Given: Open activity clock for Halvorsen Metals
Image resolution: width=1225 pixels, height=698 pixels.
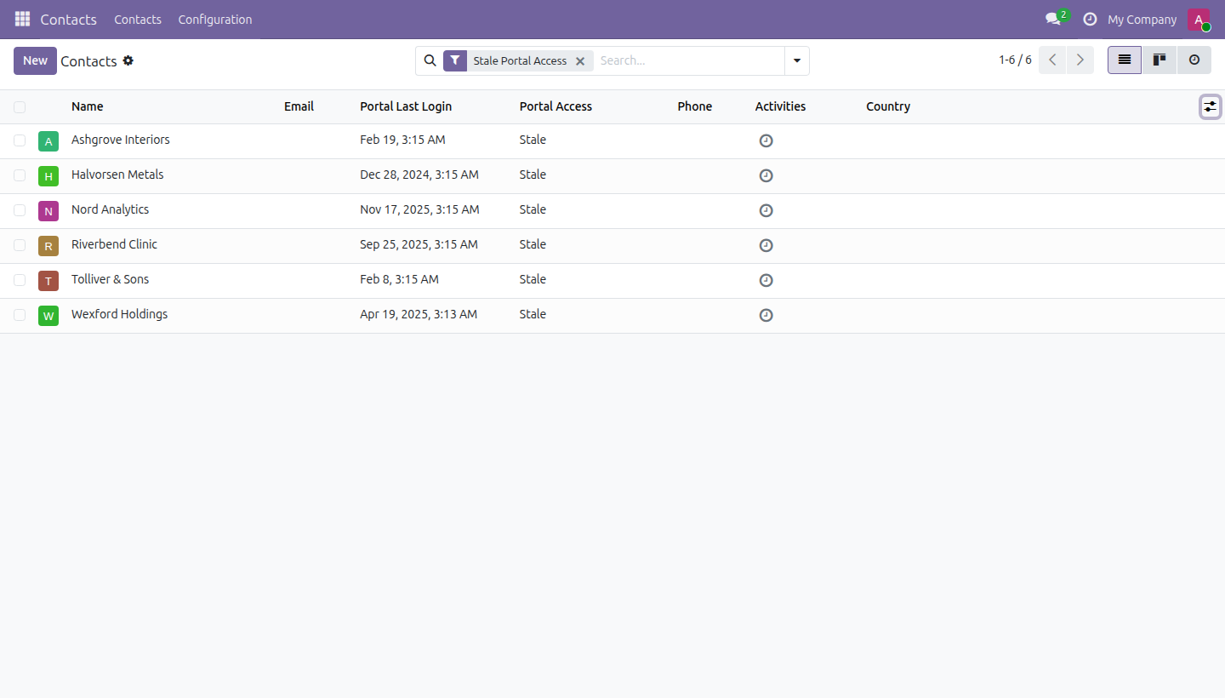Looking at the screenshot, I should tap(766, 175).
